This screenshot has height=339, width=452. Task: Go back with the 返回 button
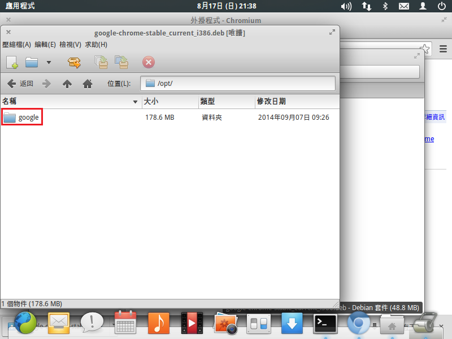point(20,84)
